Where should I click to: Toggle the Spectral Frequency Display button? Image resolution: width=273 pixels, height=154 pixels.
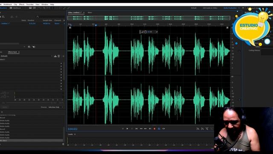pyautogui.click(x=30, y=8)
